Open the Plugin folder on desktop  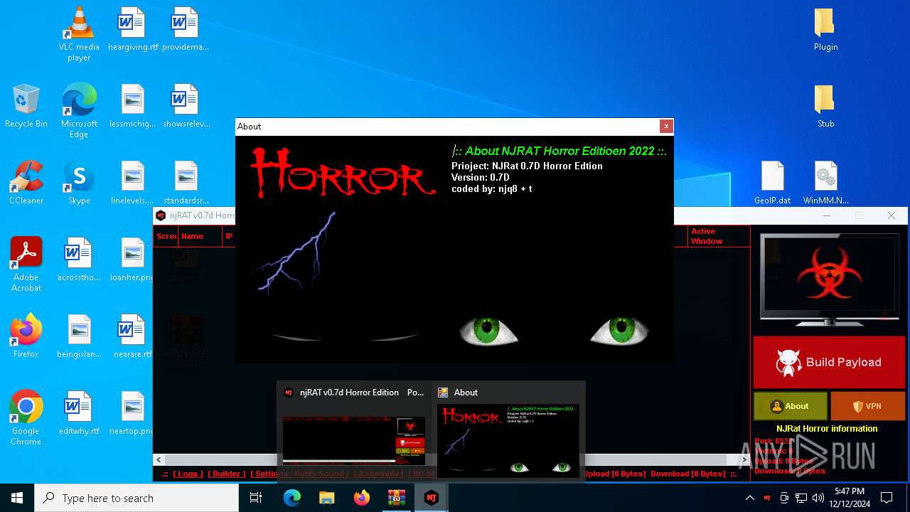pyautogui.click(x=825, y=30)
